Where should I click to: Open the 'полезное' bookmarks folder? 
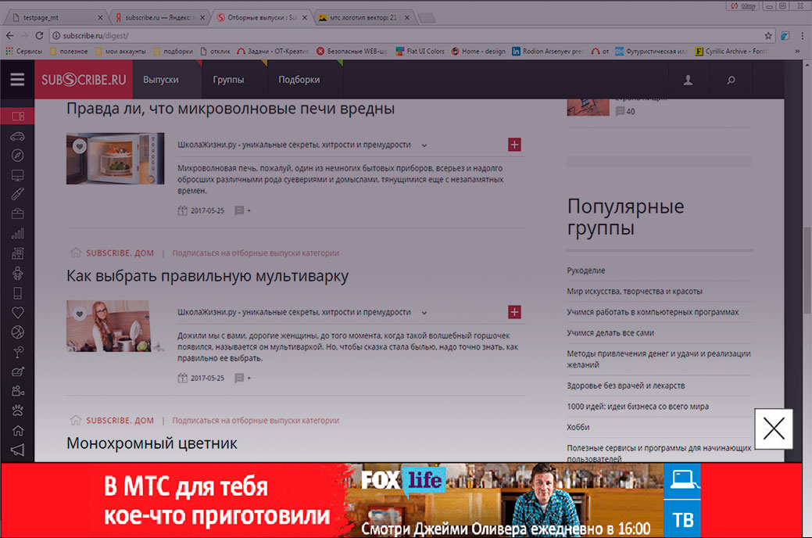click(x=69, y=52)
